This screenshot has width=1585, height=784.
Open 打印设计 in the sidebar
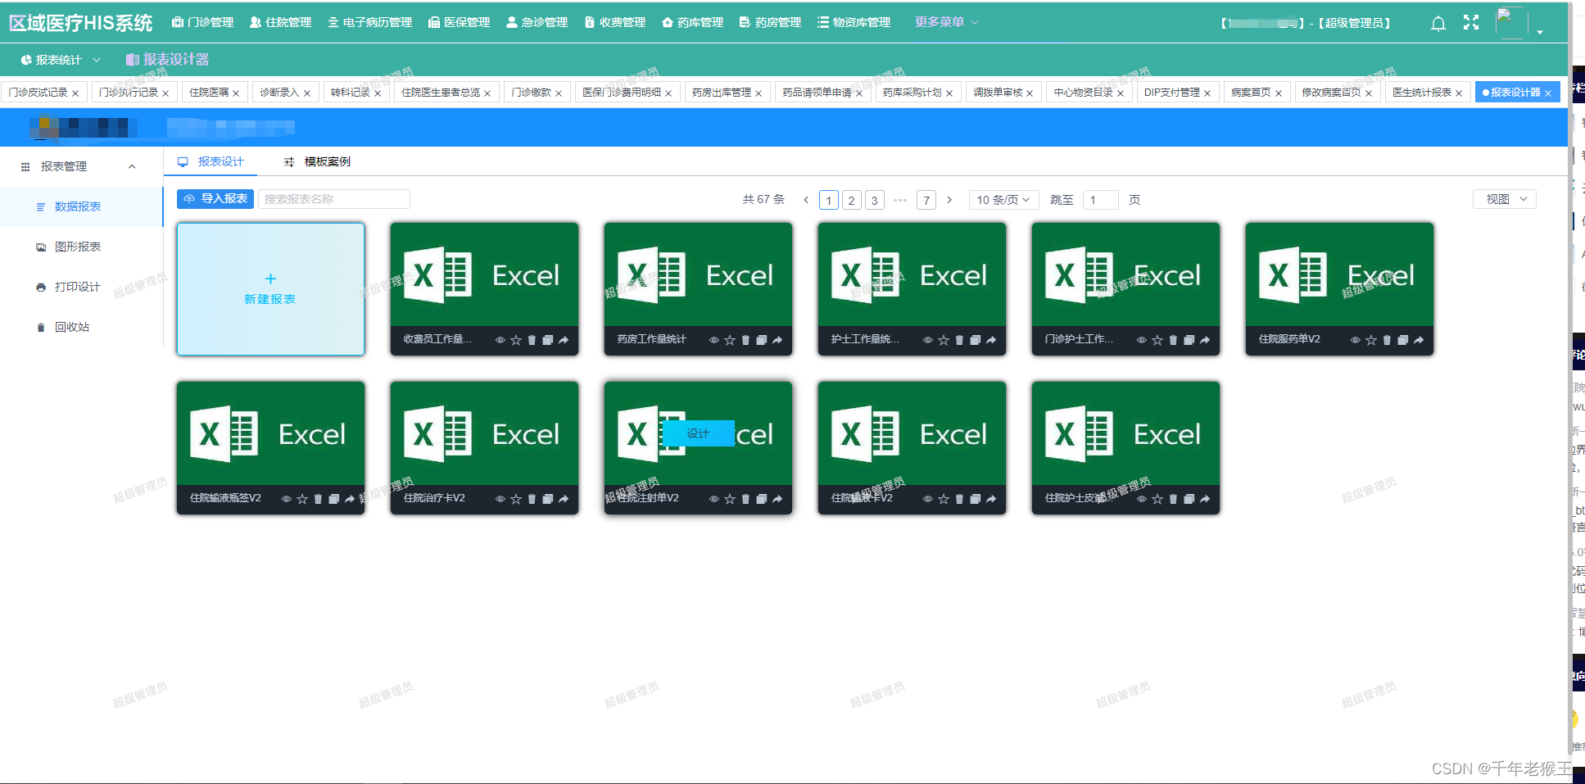(x=78, y=287)
